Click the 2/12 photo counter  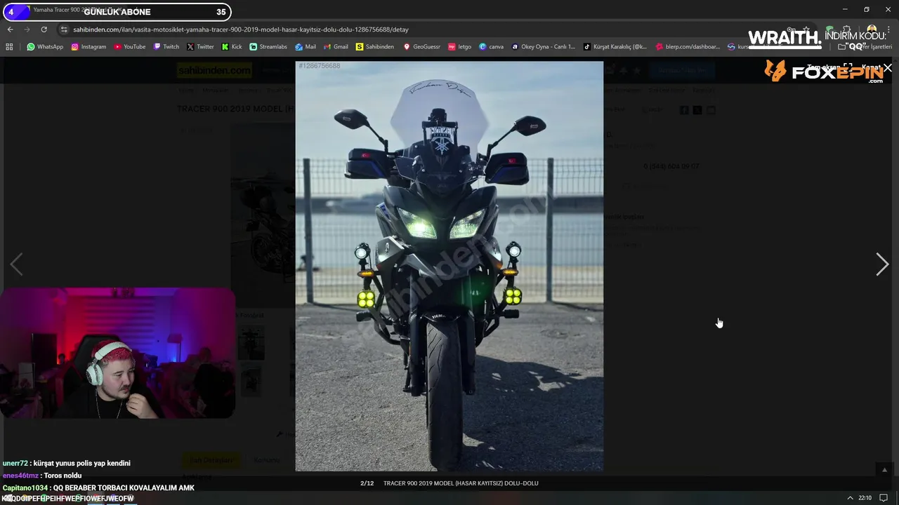pos(367,483)
